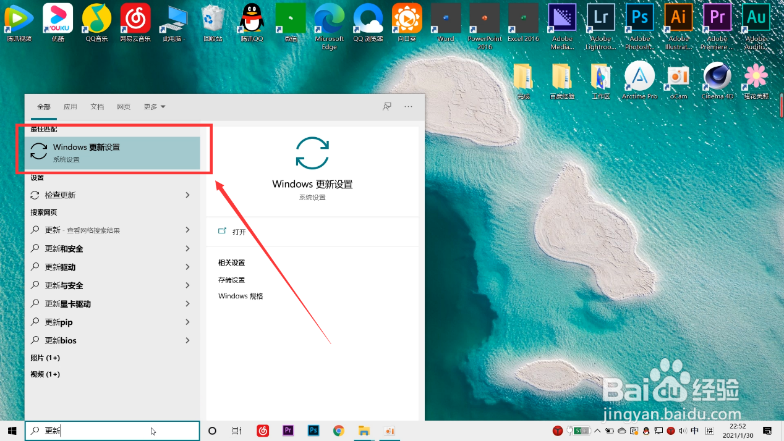
Task: Select the 更新显卡驱动 web suggestion text
Action: click(x=68, y=304)
